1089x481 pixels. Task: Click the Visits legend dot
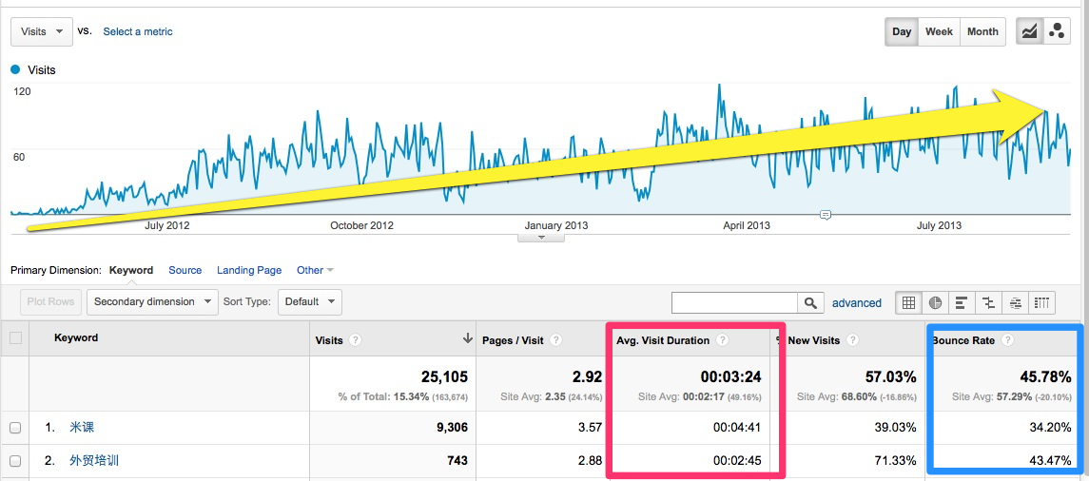pos(15,69)
